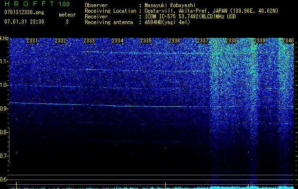Click the antenna text A504HB(yagi 4el)
298x189 pixels.
tap(167, 22)
